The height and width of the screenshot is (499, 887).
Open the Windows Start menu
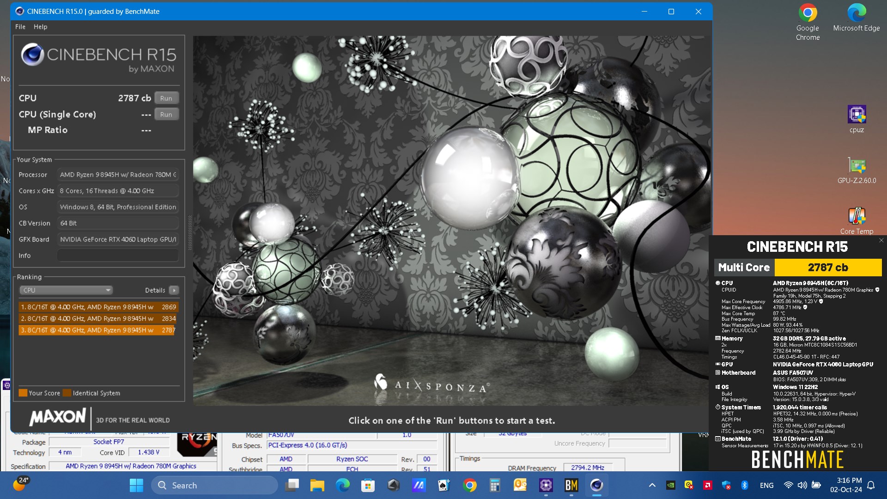pyautogui.click(x=136, y=485)
